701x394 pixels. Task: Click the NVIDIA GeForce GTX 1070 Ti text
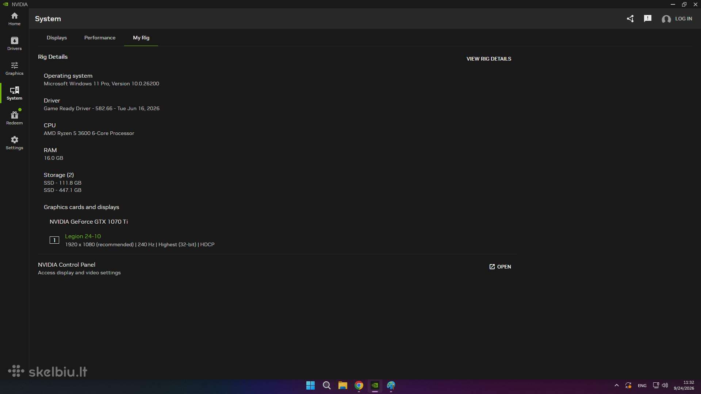click(89, 222)
